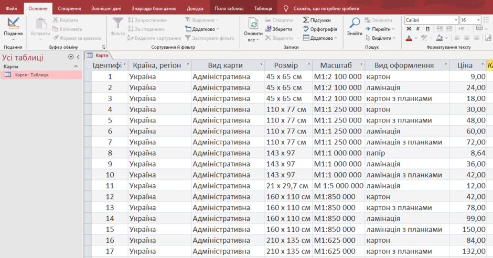
Task: Click the Вставити paste icon
Action: (x=40, y=25)
